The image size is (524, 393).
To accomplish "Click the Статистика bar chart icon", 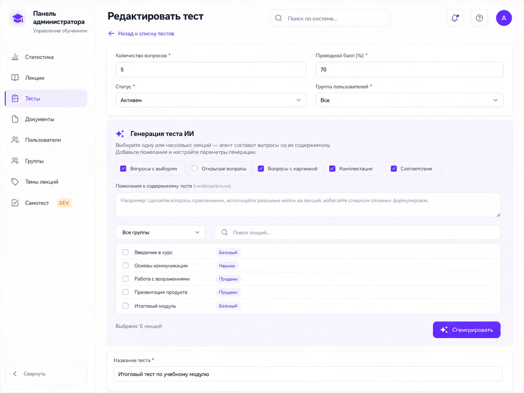I will [x=15, y=57].
